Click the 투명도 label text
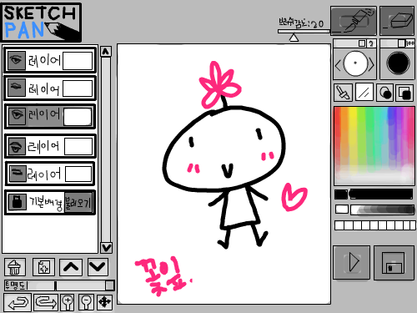This screenshot has height=313, width=417. [x=16, y=285]
